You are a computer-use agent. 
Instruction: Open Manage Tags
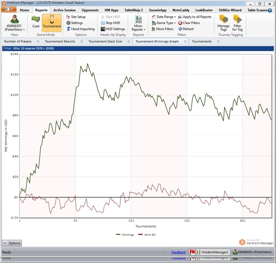[x=224, y=23]
